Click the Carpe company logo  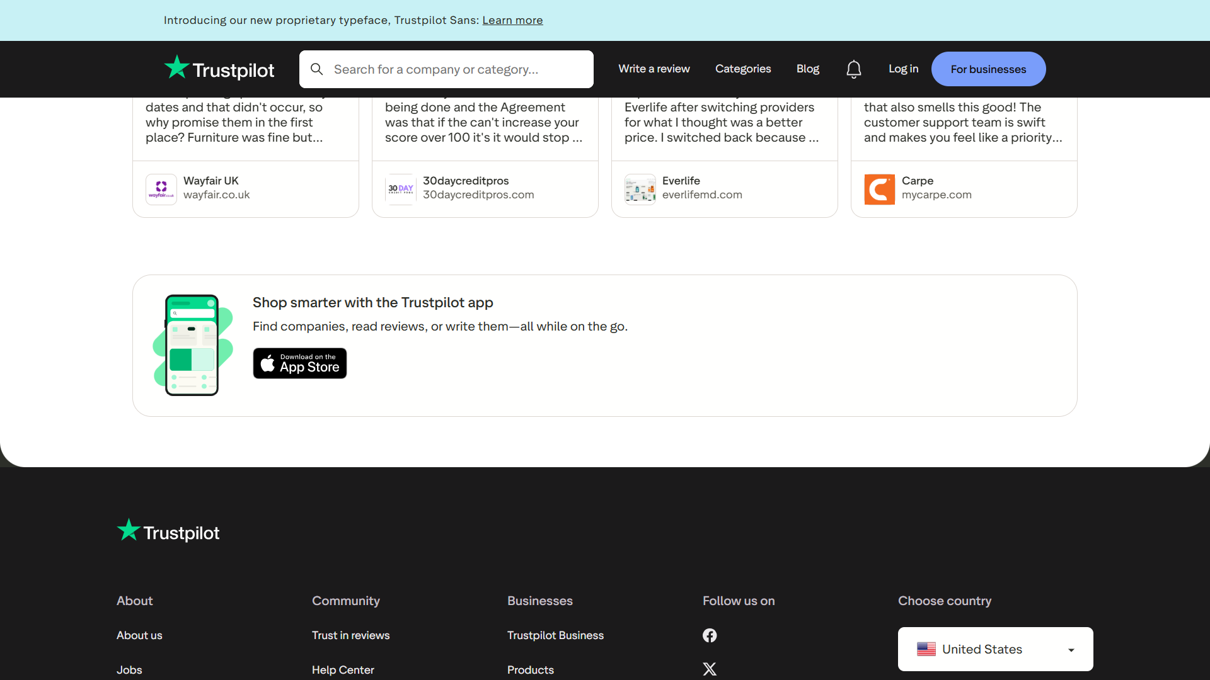(x=880, y=189)
